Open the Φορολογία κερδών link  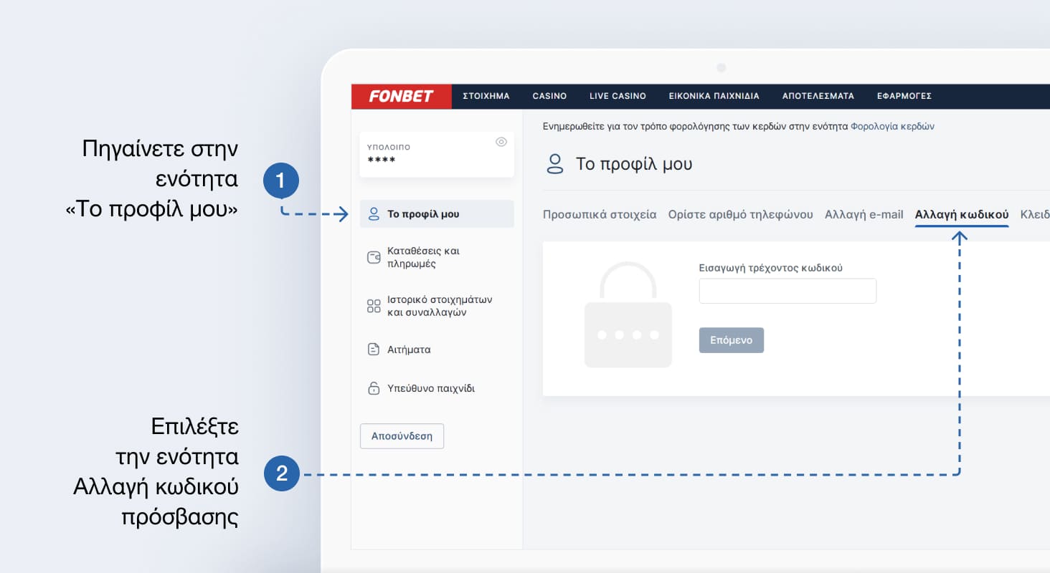(x=892, y=126)
